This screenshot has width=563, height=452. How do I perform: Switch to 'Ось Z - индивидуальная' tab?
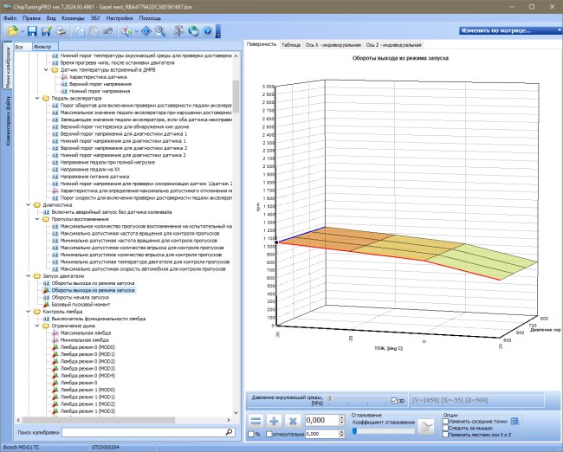pyautogui.click(x=393, y=45)
